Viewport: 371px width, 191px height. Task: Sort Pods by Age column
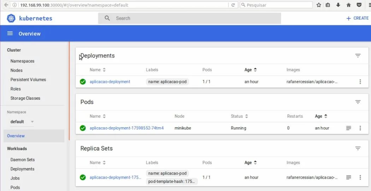[x=321, y=116]
